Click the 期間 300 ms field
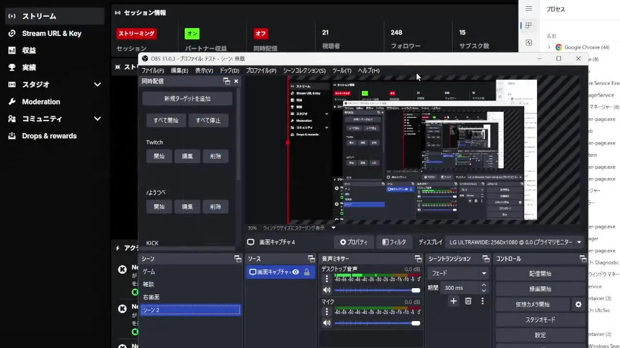This screenshot has width=620, height=348. [459, 288]
